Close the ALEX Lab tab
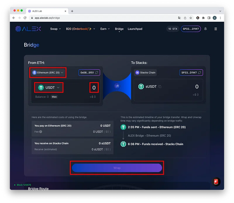 click(65, 11)
